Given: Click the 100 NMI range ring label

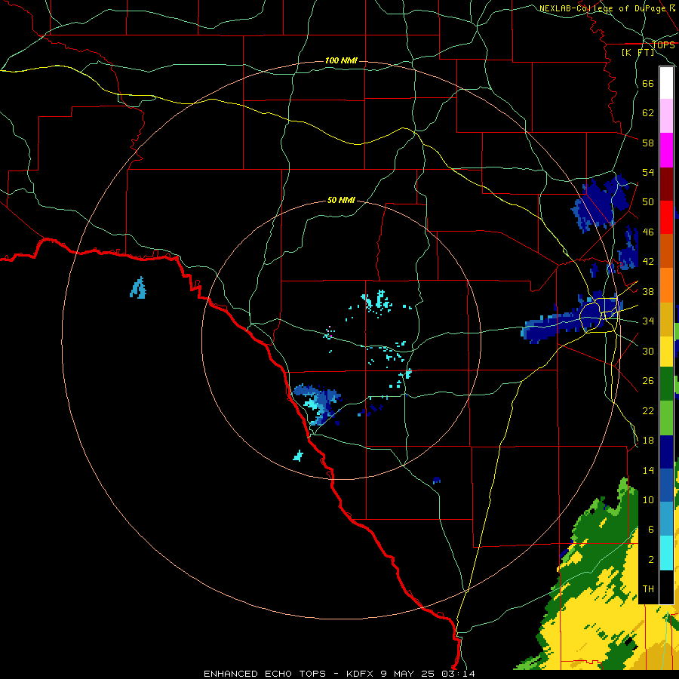Looking at the screenshot, I should click(x=341, y=60).
